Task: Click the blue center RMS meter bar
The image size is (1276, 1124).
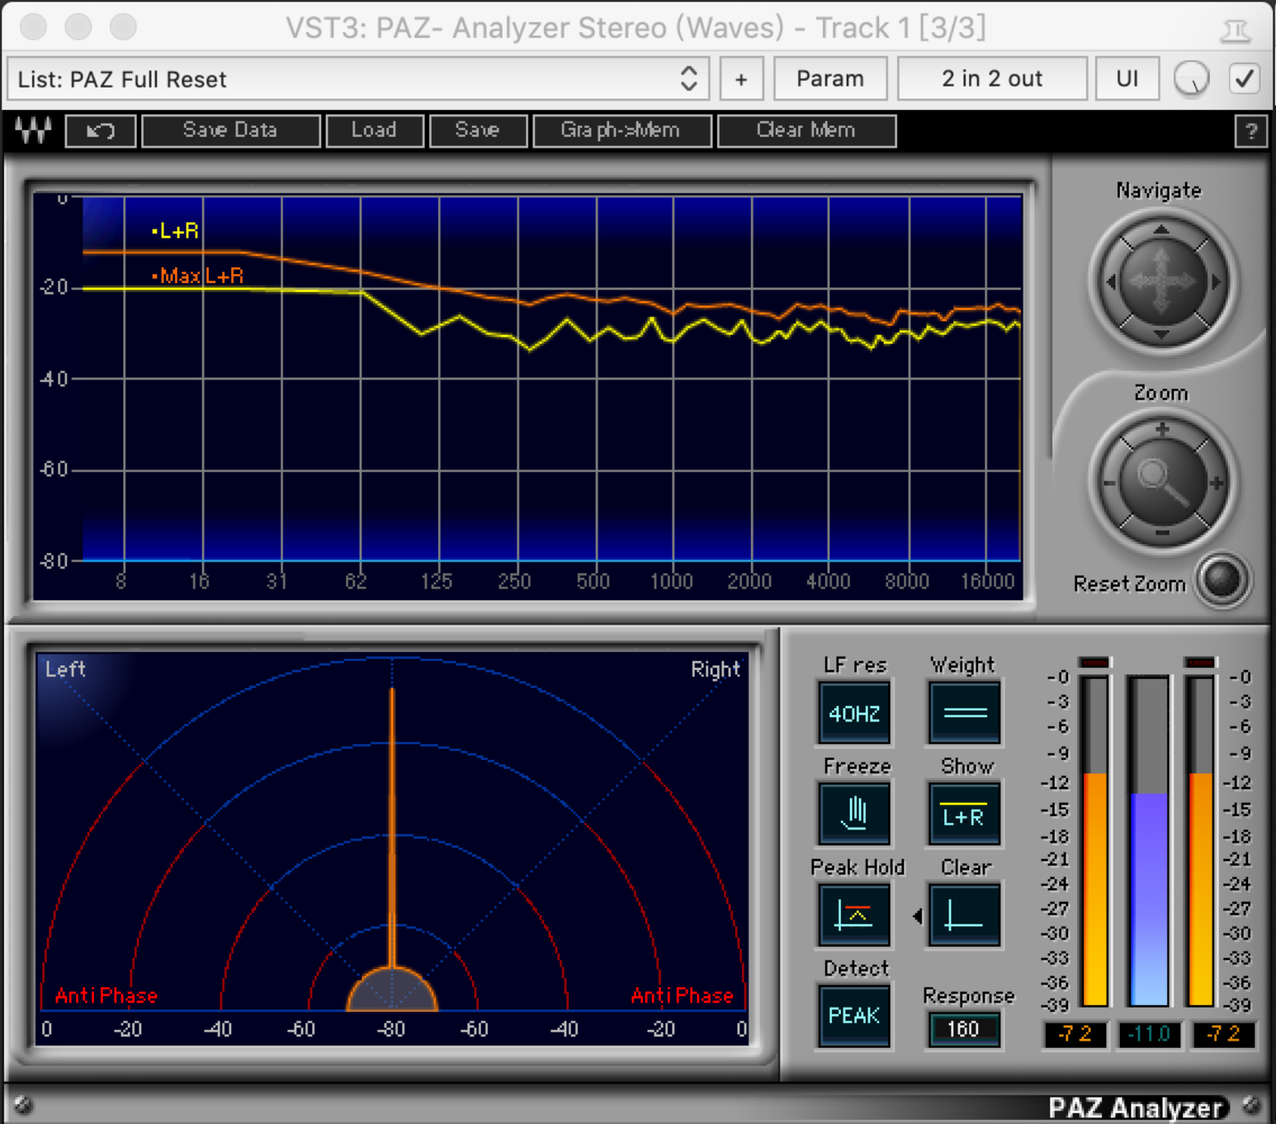Action: 1149,841
